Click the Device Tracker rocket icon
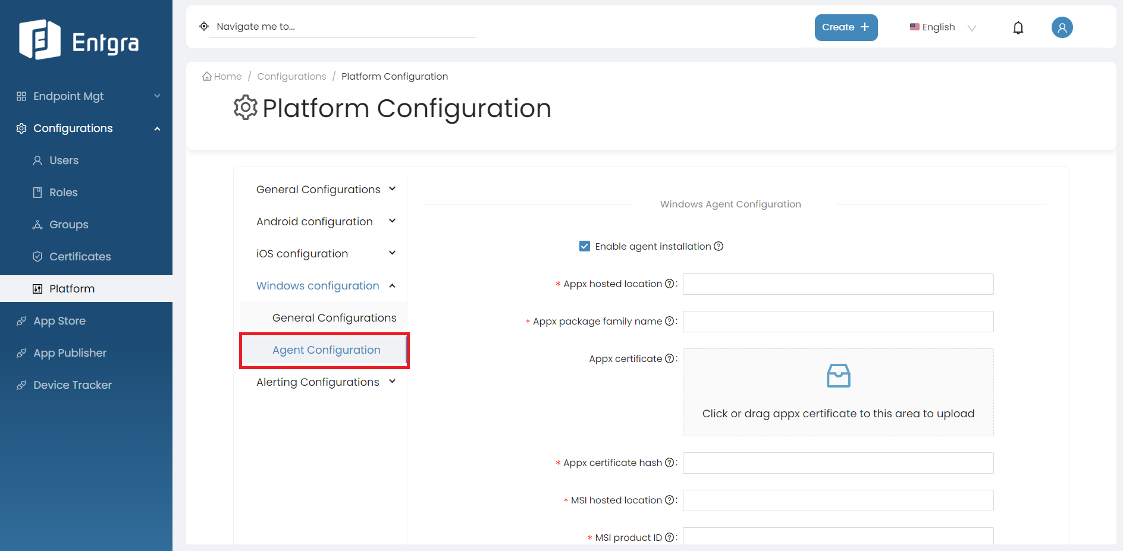Viewport: 1123px width, 551px height. point(21,385)
